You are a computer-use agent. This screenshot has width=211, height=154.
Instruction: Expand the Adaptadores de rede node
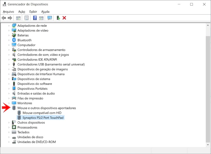9,26
